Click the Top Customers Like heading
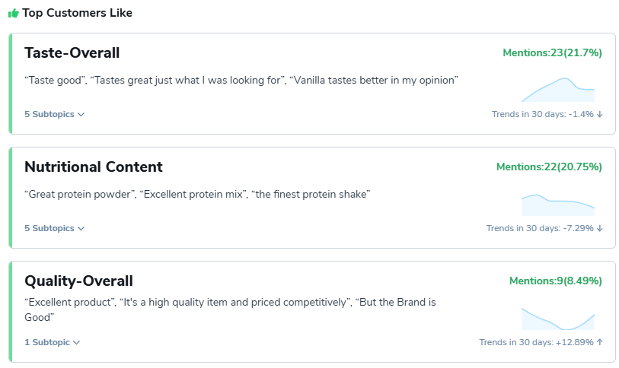619x368 pixels. (x=77, y=14)
